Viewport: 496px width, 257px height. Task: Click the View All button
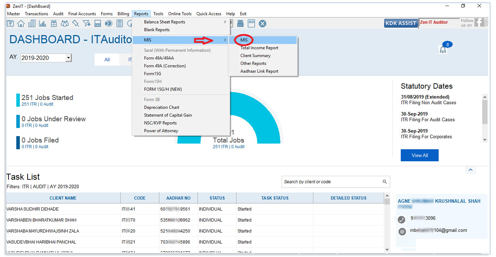(420, 155)
